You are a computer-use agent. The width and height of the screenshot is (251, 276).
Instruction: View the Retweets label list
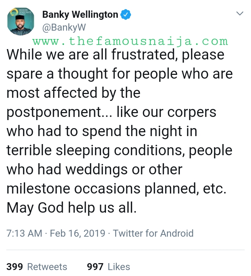(47, 267)
